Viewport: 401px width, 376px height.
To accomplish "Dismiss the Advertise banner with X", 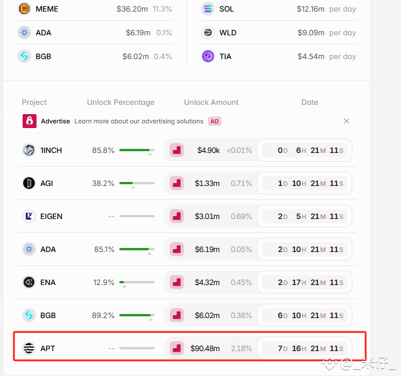I will click(x=347, y=121).
